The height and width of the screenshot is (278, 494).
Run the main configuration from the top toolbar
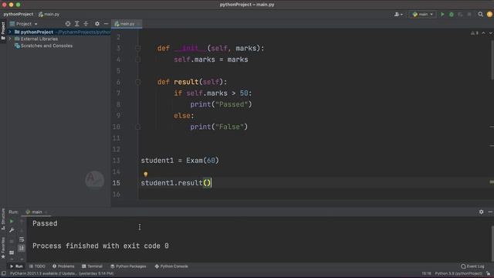tap(442, 14)
